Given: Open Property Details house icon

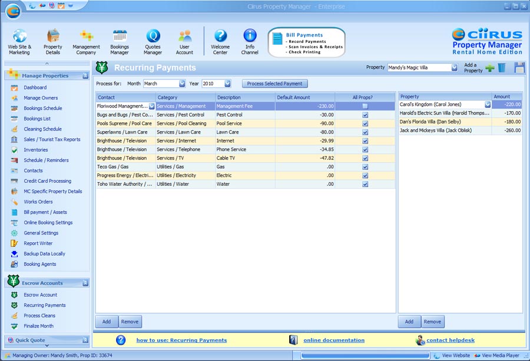Looking at the screenshot, I should point(53,36).
